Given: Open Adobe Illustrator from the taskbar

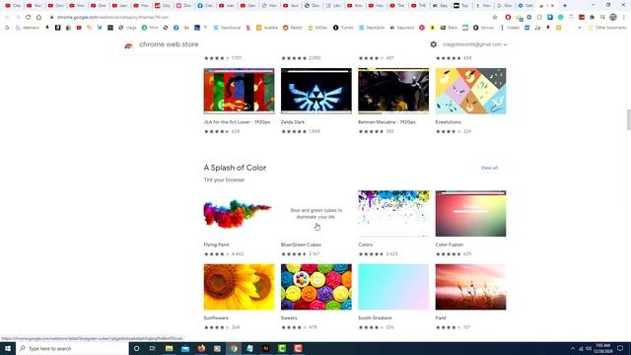Looking at the screenshot, I should 265,348.
